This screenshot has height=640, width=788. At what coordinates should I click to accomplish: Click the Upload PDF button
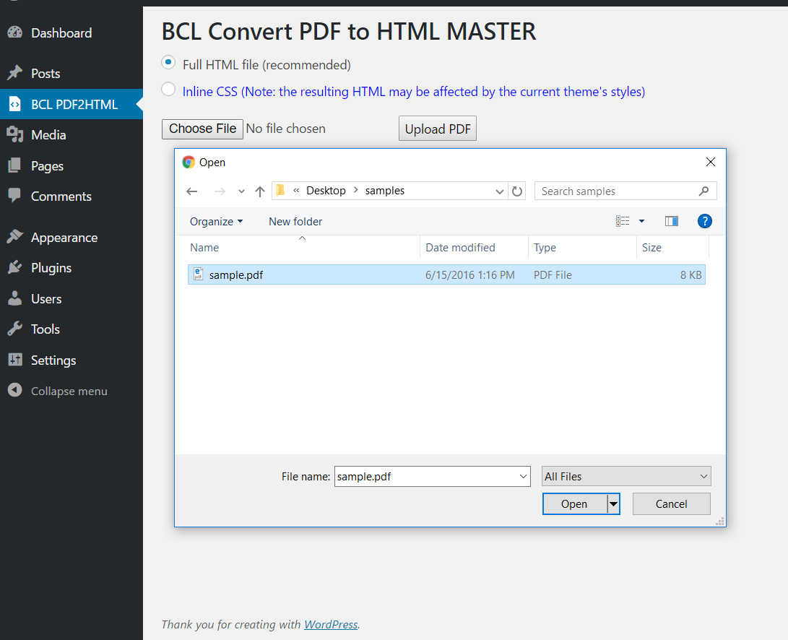point(438,129)
